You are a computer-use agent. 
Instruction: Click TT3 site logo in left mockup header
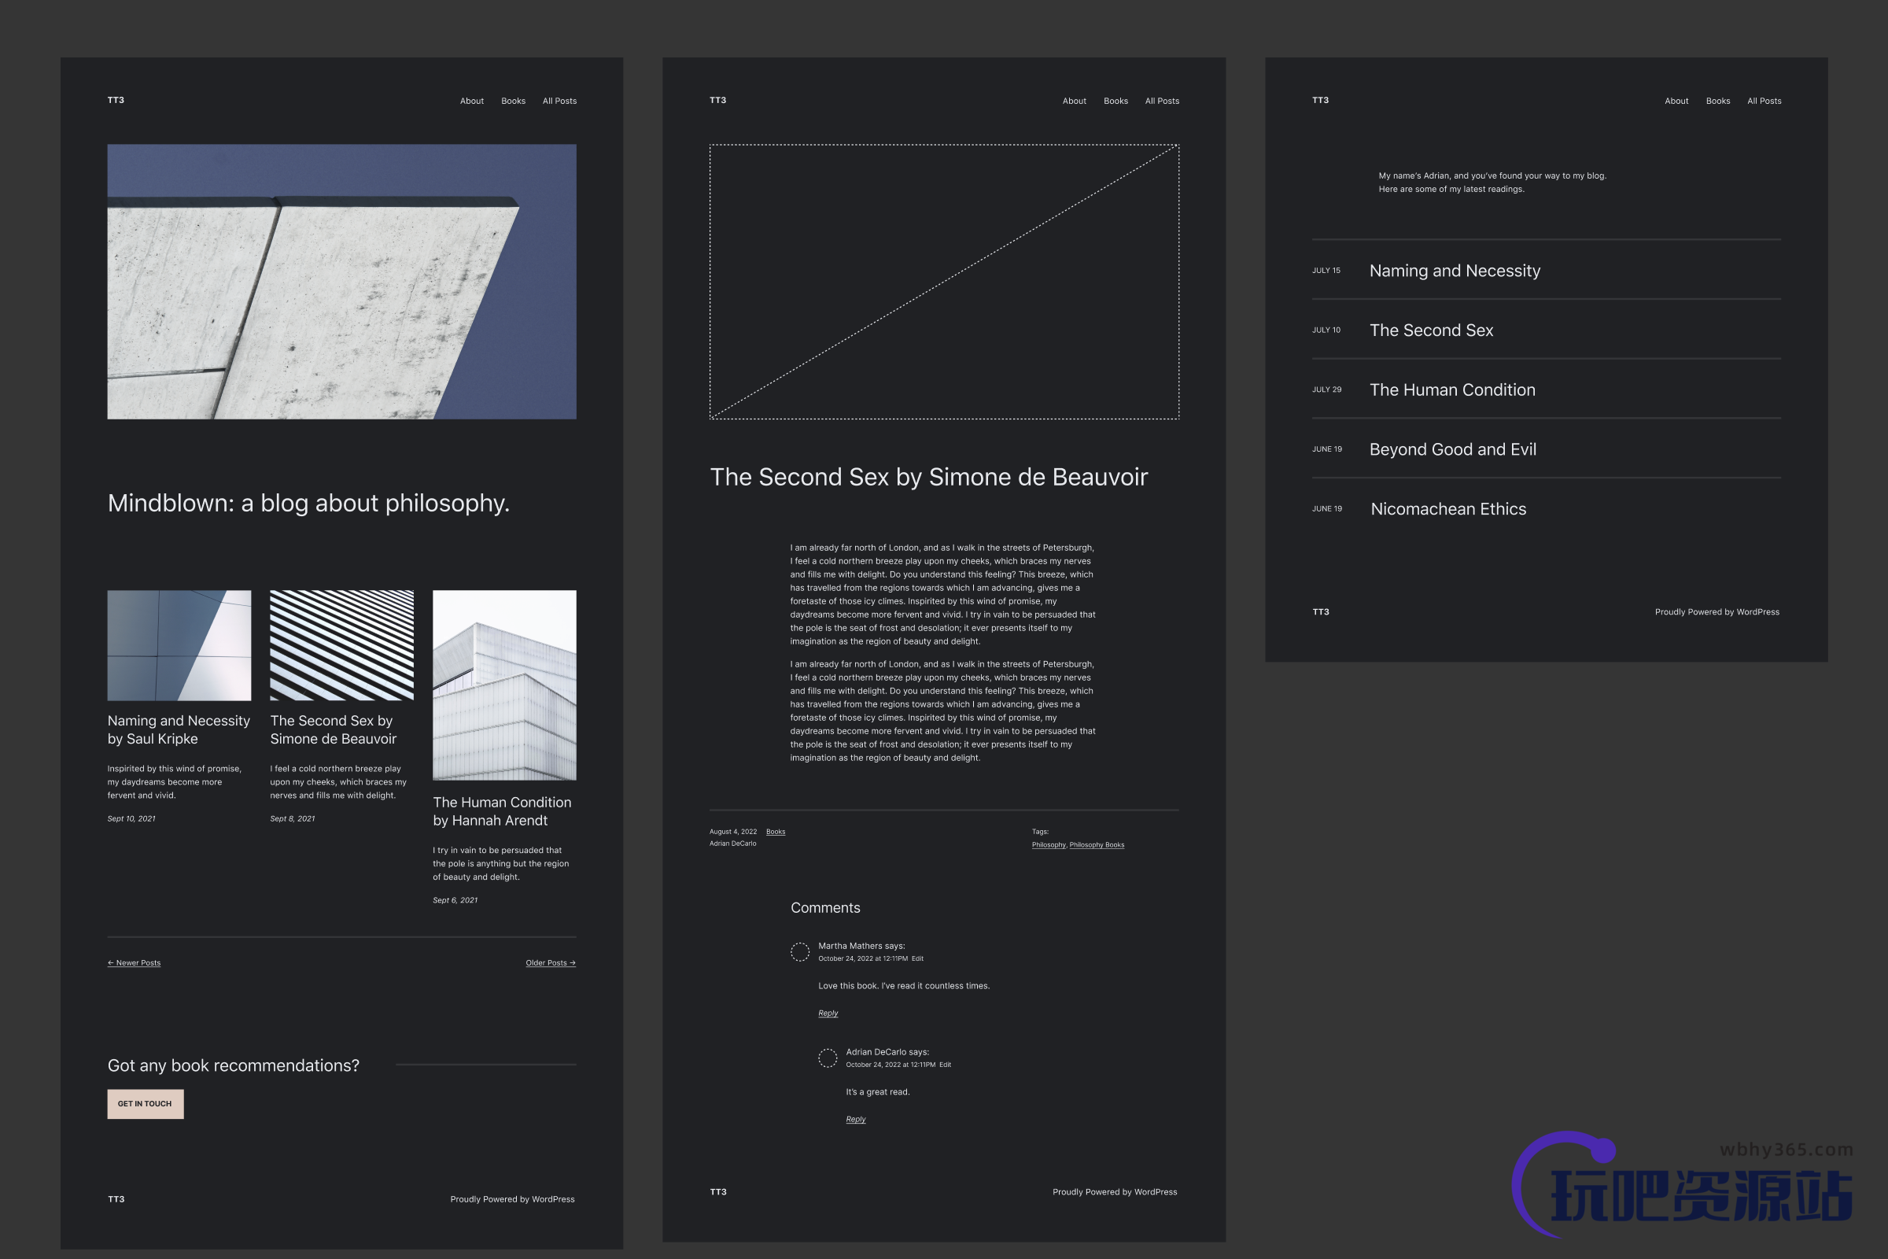coord(116,101)
